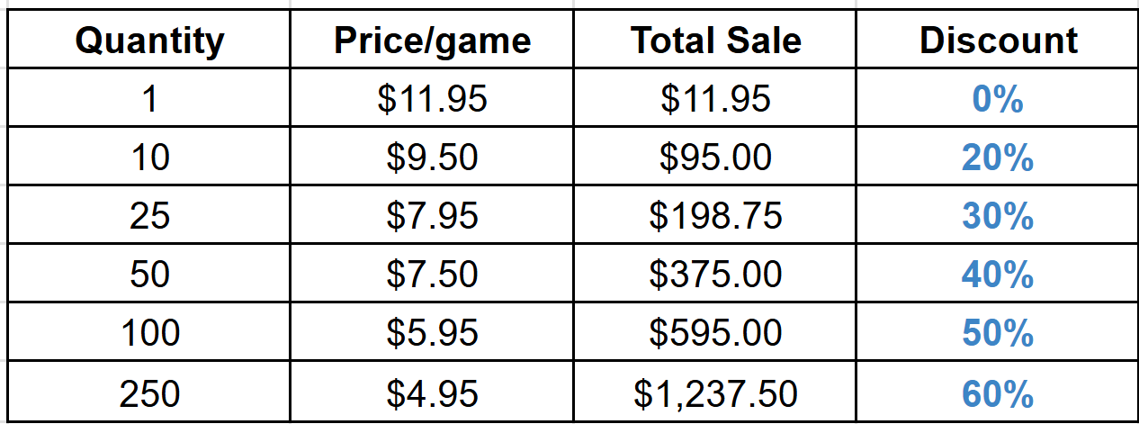The width and height of the screenshot is (1139, 424).
Task: Select the $595.00 total sale cell
Action: pos(715,334)
